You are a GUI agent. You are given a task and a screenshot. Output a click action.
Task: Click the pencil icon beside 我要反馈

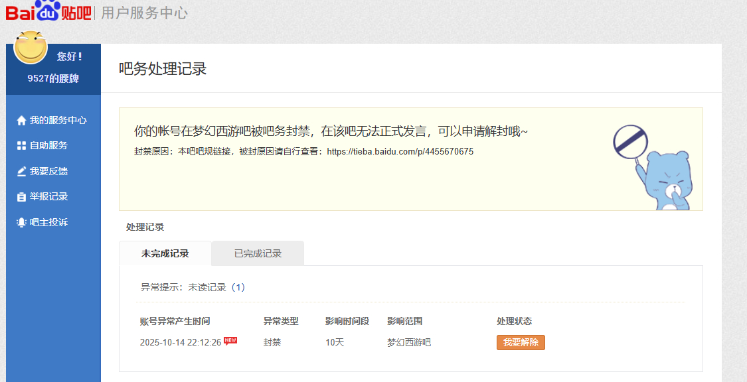[x=21, y=171]
